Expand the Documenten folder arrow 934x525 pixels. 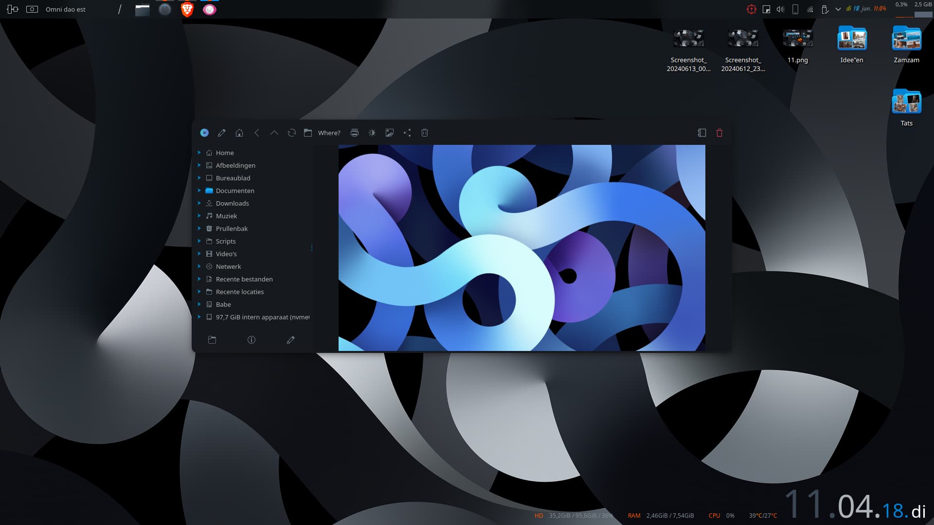coord(199,191)
